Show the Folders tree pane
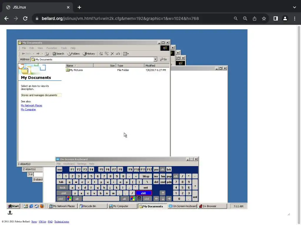 [73, 54]
